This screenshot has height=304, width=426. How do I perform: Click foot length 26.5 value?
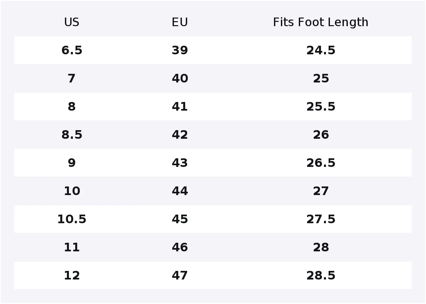coord(321,163)
